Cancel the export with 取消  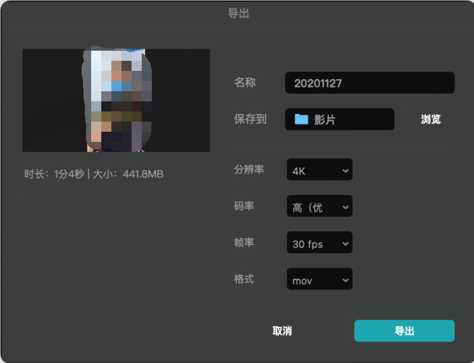(x=282, y=331)
